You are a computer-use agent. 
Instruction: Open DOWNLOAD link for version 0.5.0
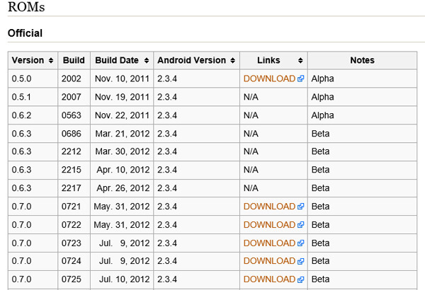click(x=269, y=79)
